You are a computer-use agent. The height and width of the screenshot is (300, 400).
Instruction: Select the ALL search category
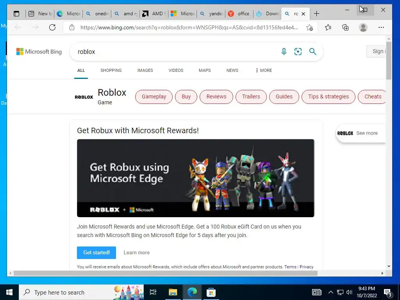(81, 70)
